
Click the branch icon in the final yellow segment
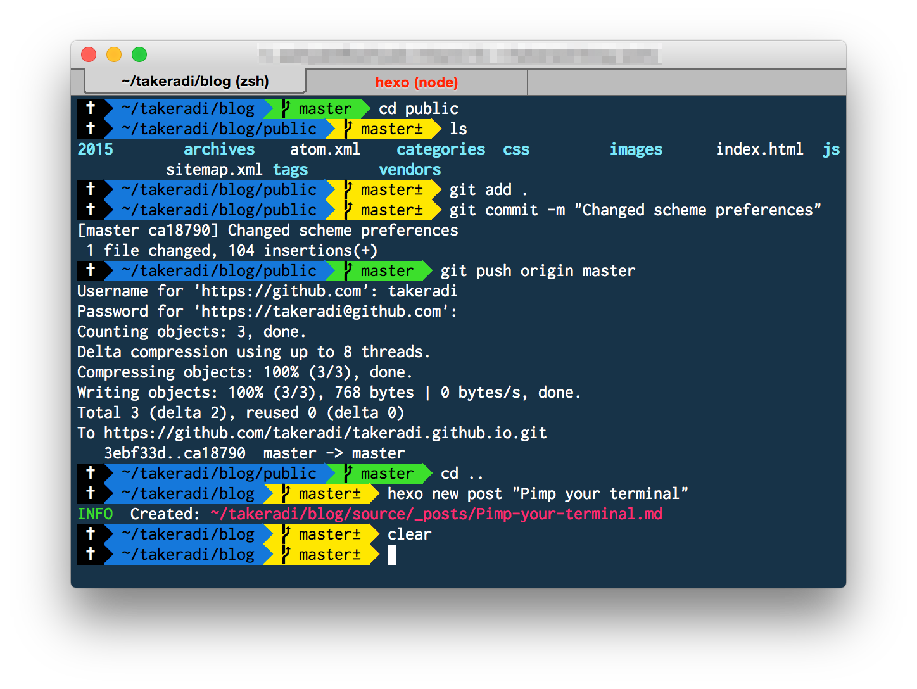point(286,554)
